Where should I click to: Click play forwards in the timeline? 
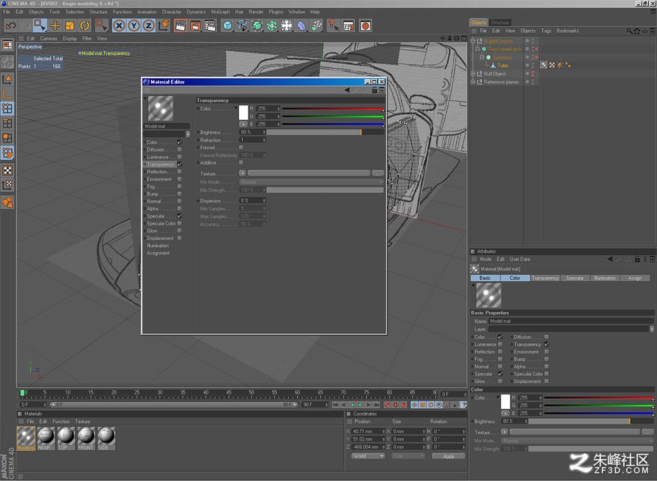pyautogui.click(x=360, y=405)
